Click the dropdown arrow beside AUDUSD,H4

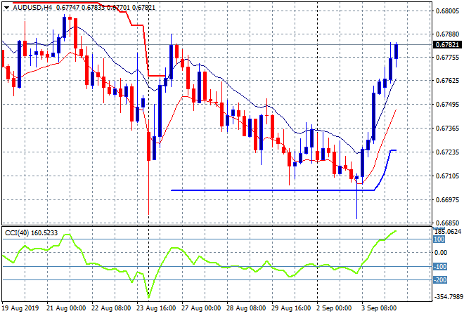tap(6, 6)
